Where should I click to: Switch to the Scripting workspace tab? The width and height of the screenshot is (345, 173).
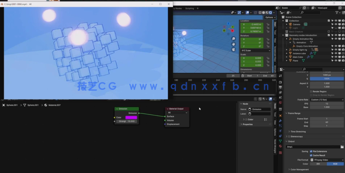189,8
